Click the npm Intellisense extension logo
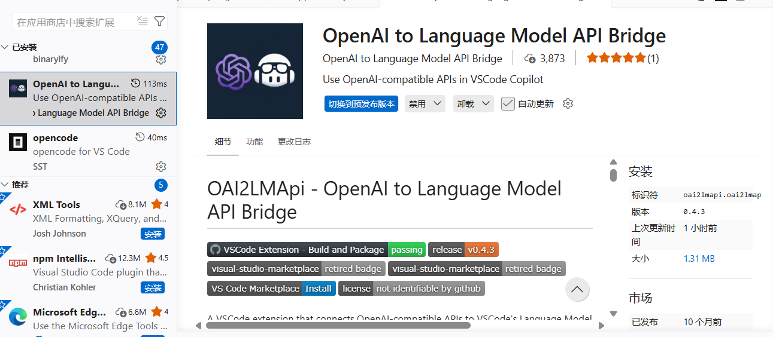773x337 pixels. 18,263
